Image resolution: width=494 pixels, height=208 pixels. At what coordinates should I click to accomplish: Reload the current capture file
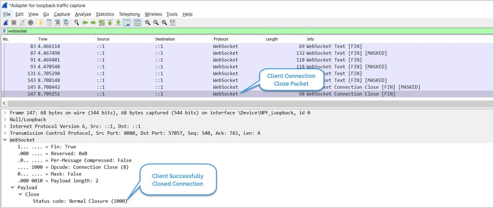click(66, 23)
